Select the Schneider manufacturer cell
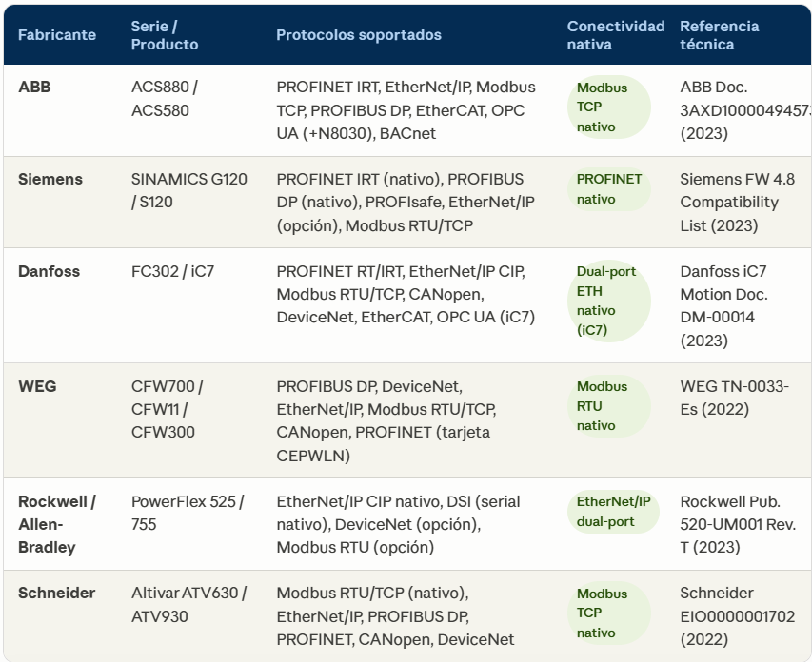This screenshot has height=662, width=812. 56,593
